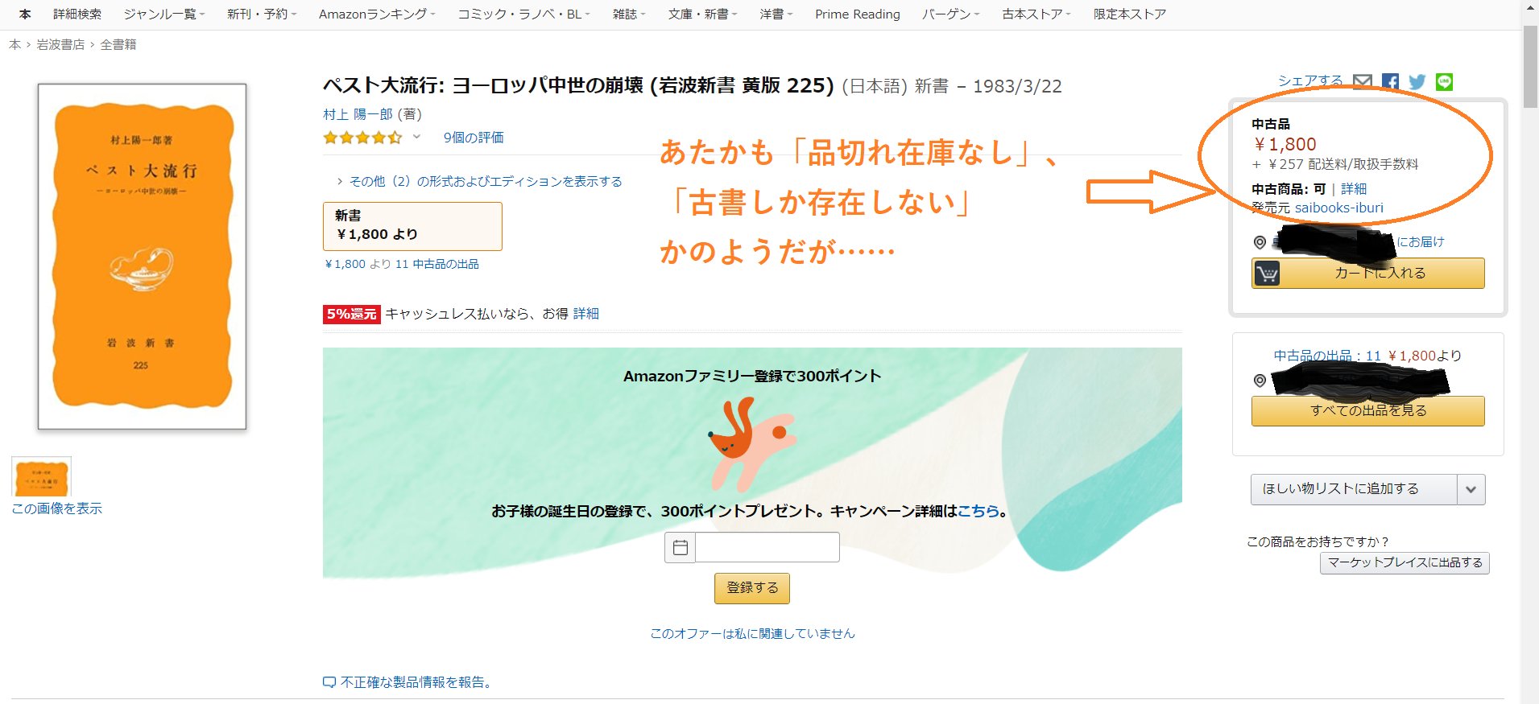Open seller link saibooks-iburi

point(1339,208)
